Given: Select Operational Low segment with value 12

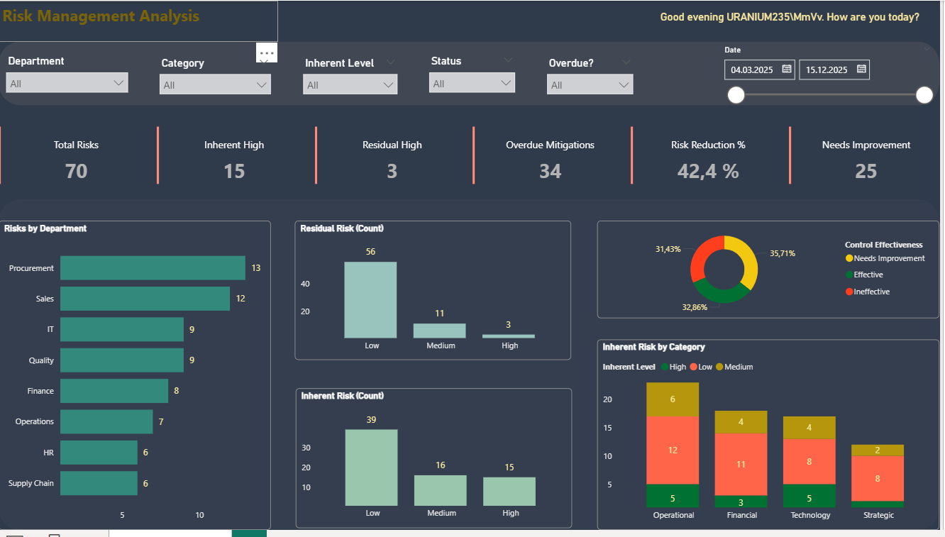Looking at the screenshot, I should [x=673, y=450].
